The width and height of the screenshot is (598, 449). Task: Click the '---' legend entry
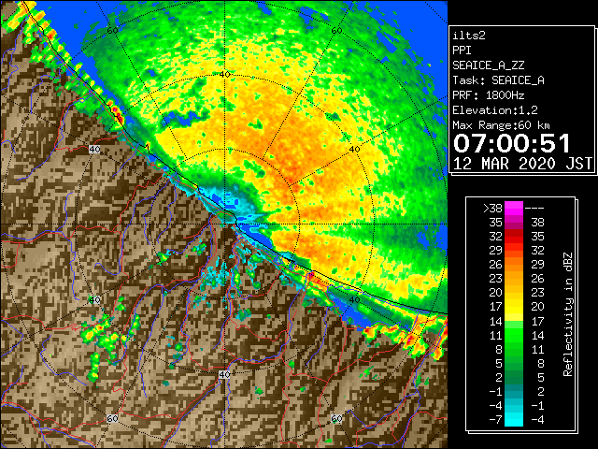click(x=534, y=209)
